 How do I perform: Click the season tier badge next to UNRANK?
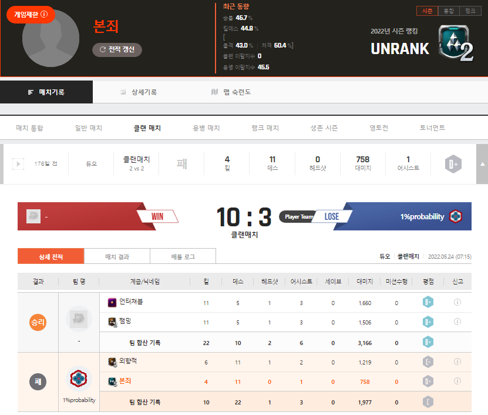click(x=455, y=43)
